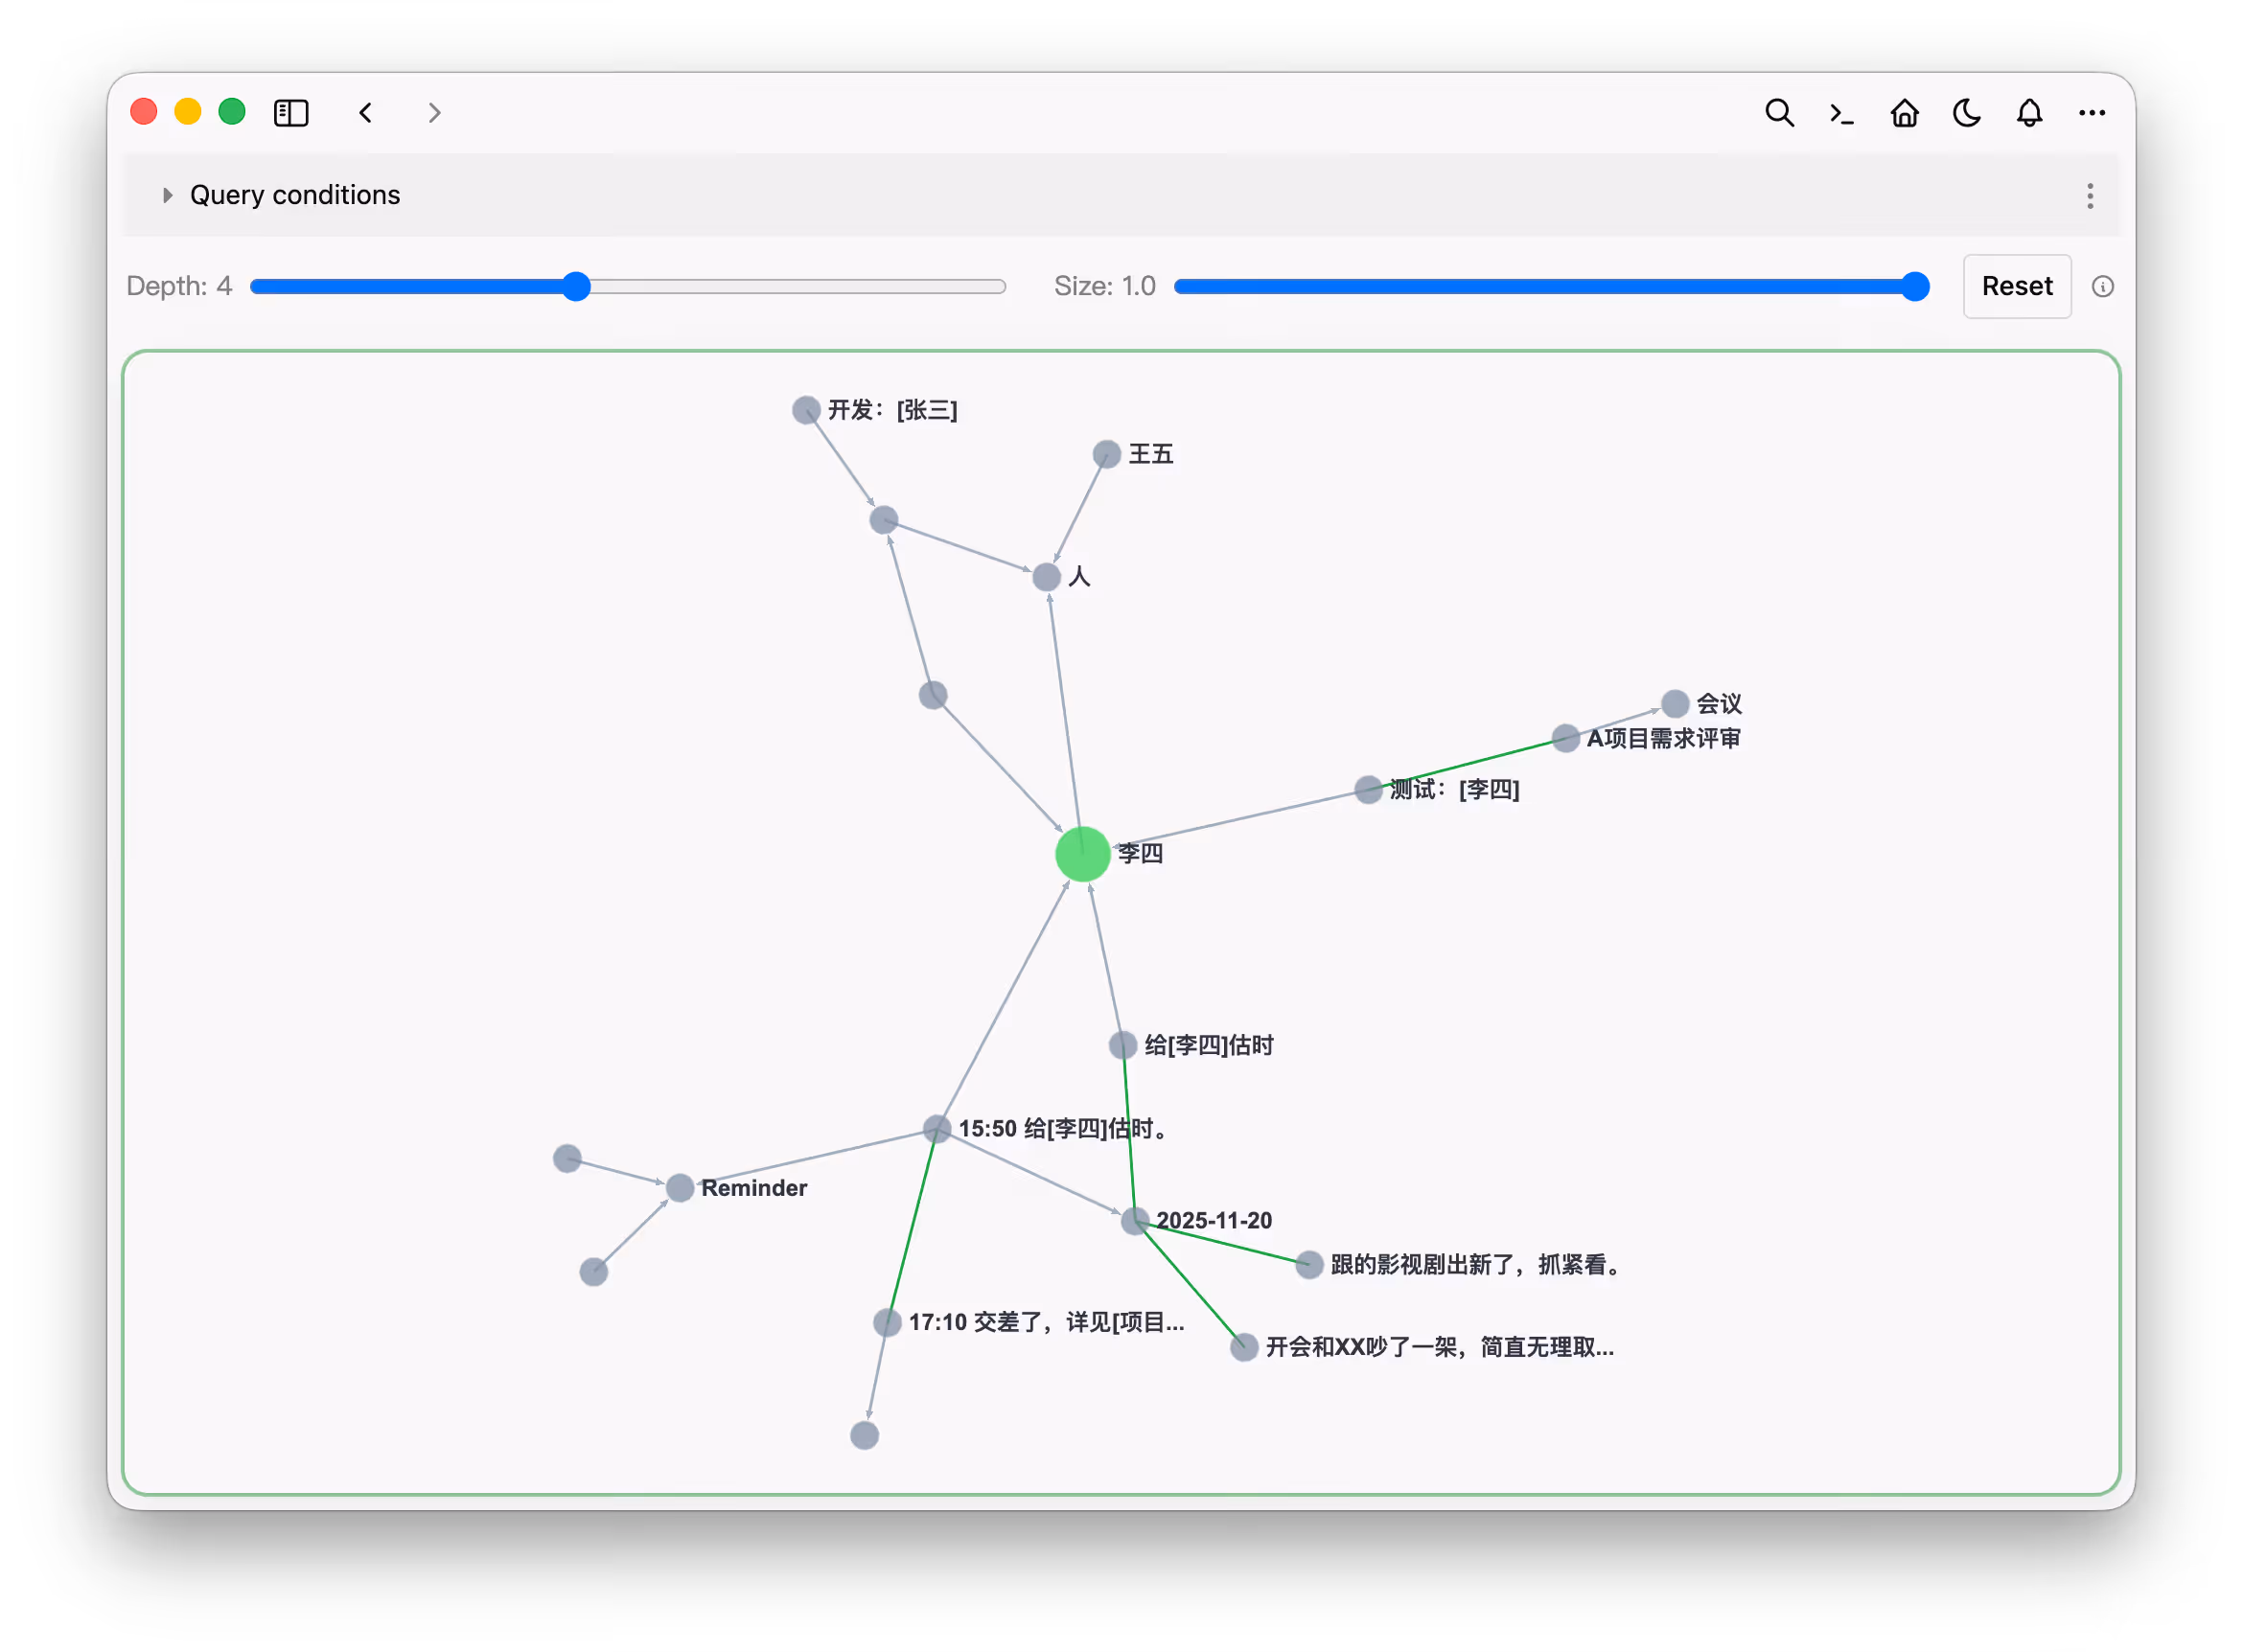This screenshot has height=1652, width=2243.
Task: Select the 2025-11-20 date node
Action: (1135, 1221)
